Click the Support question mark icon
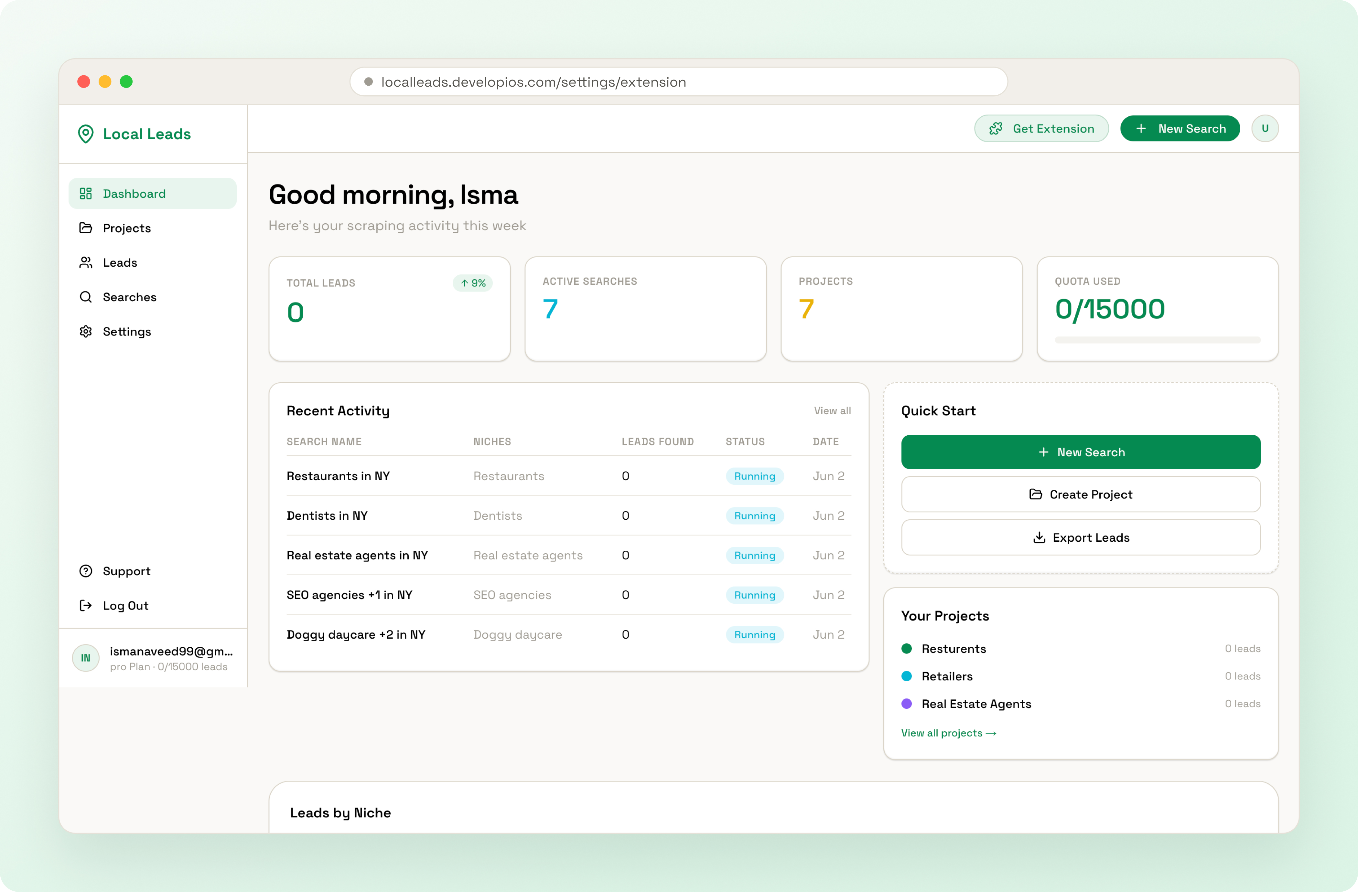Screen dimensions: 1358x892 pyautogui.click(x=86, y=571)
